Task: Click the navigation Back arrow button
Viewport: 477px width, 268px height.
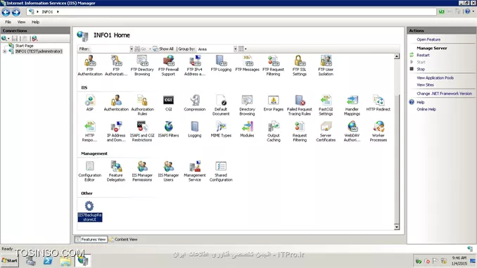Action: [6, 12]
